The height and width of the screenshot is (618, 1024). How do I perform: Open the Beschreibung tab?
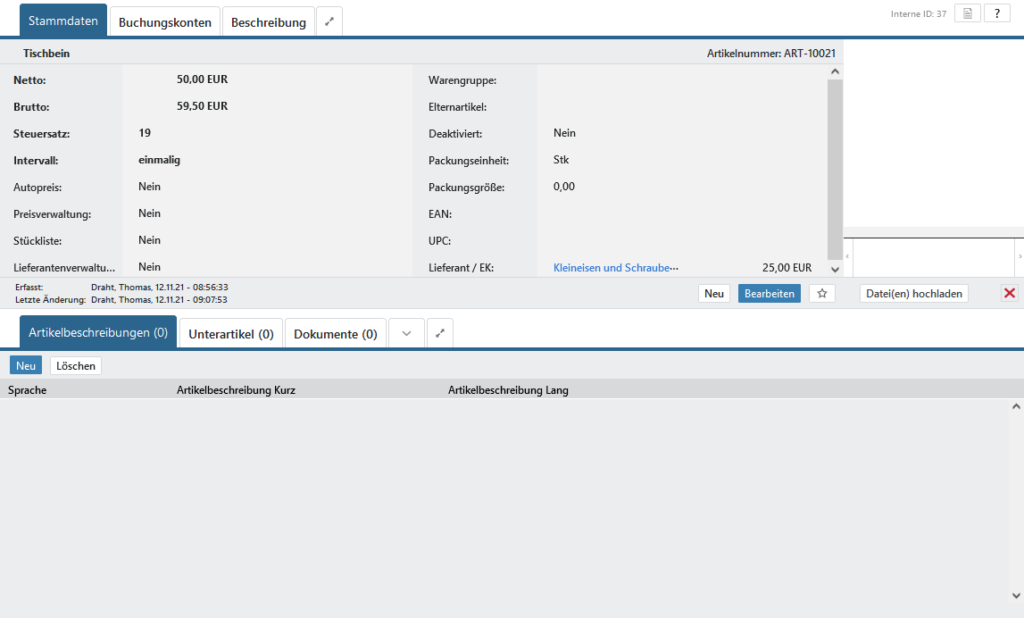[x=268, y=22]
